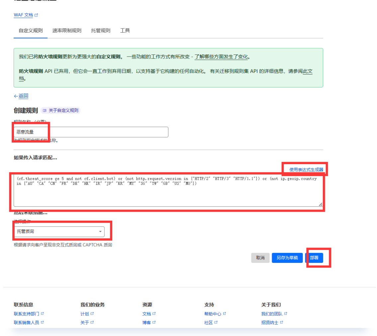Open 联系支持部门 footer link
The width and height of the screenshot is (377, 336).
click(x=26, y=314)
